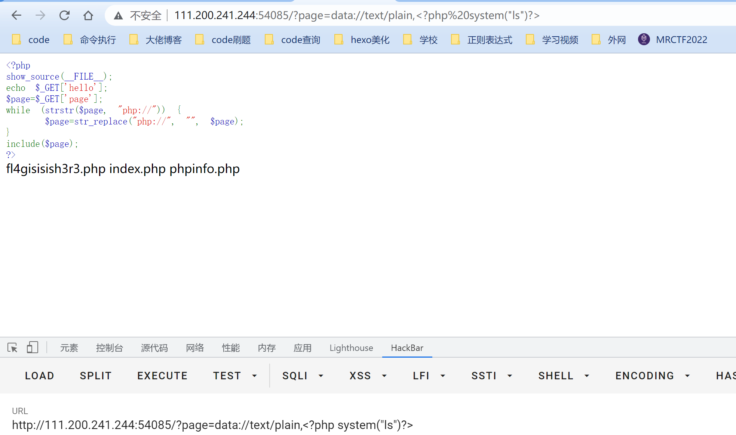
Task: Click the '$page=$_GET['page'];' code line
Action: click(x=54, y=99)
